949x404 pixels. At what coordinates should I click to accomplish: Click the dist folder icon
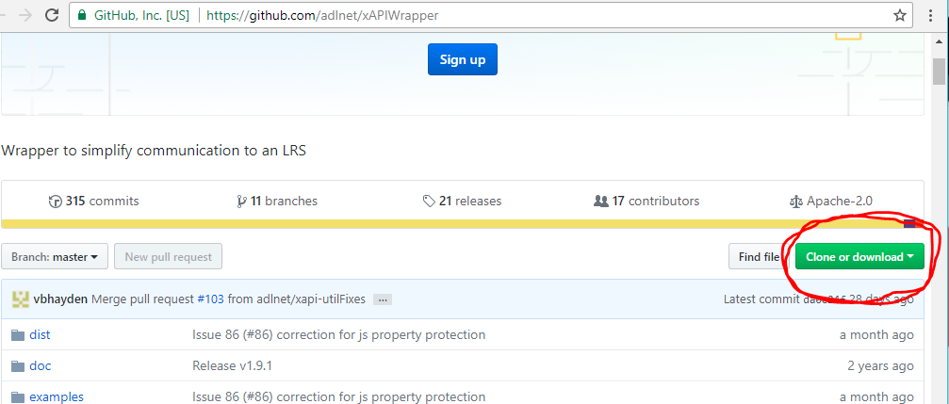click(x=18, y=334)
